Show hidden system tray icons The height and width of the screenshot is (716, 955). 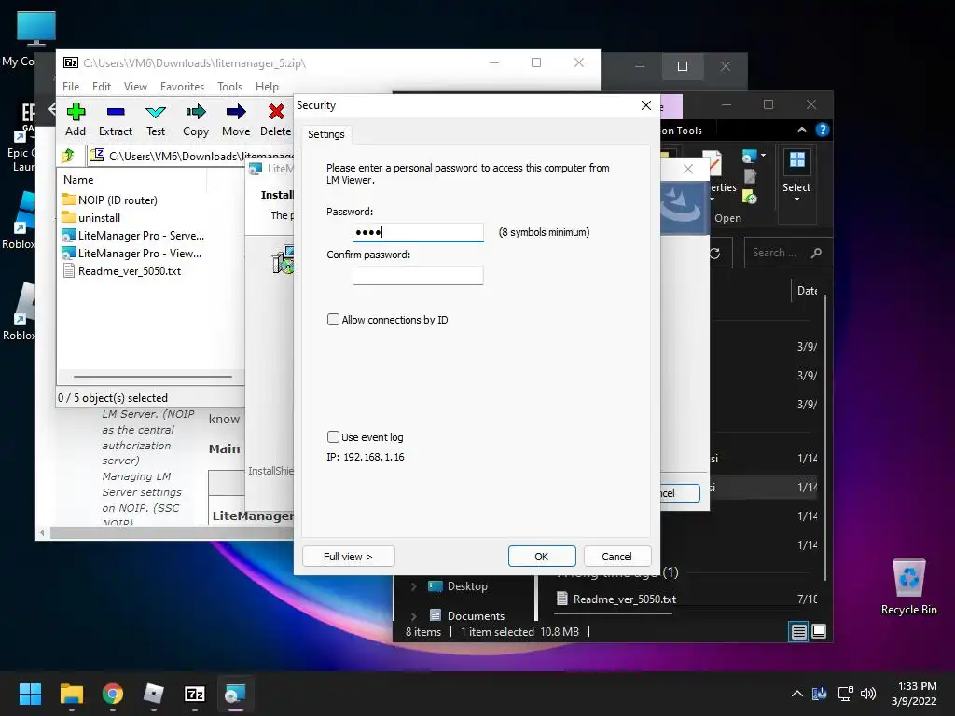(796, 694)
